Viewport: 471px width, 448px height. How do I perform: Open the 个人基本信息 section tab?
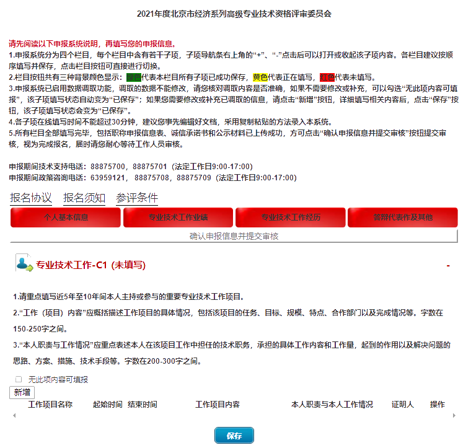(66, 217)
